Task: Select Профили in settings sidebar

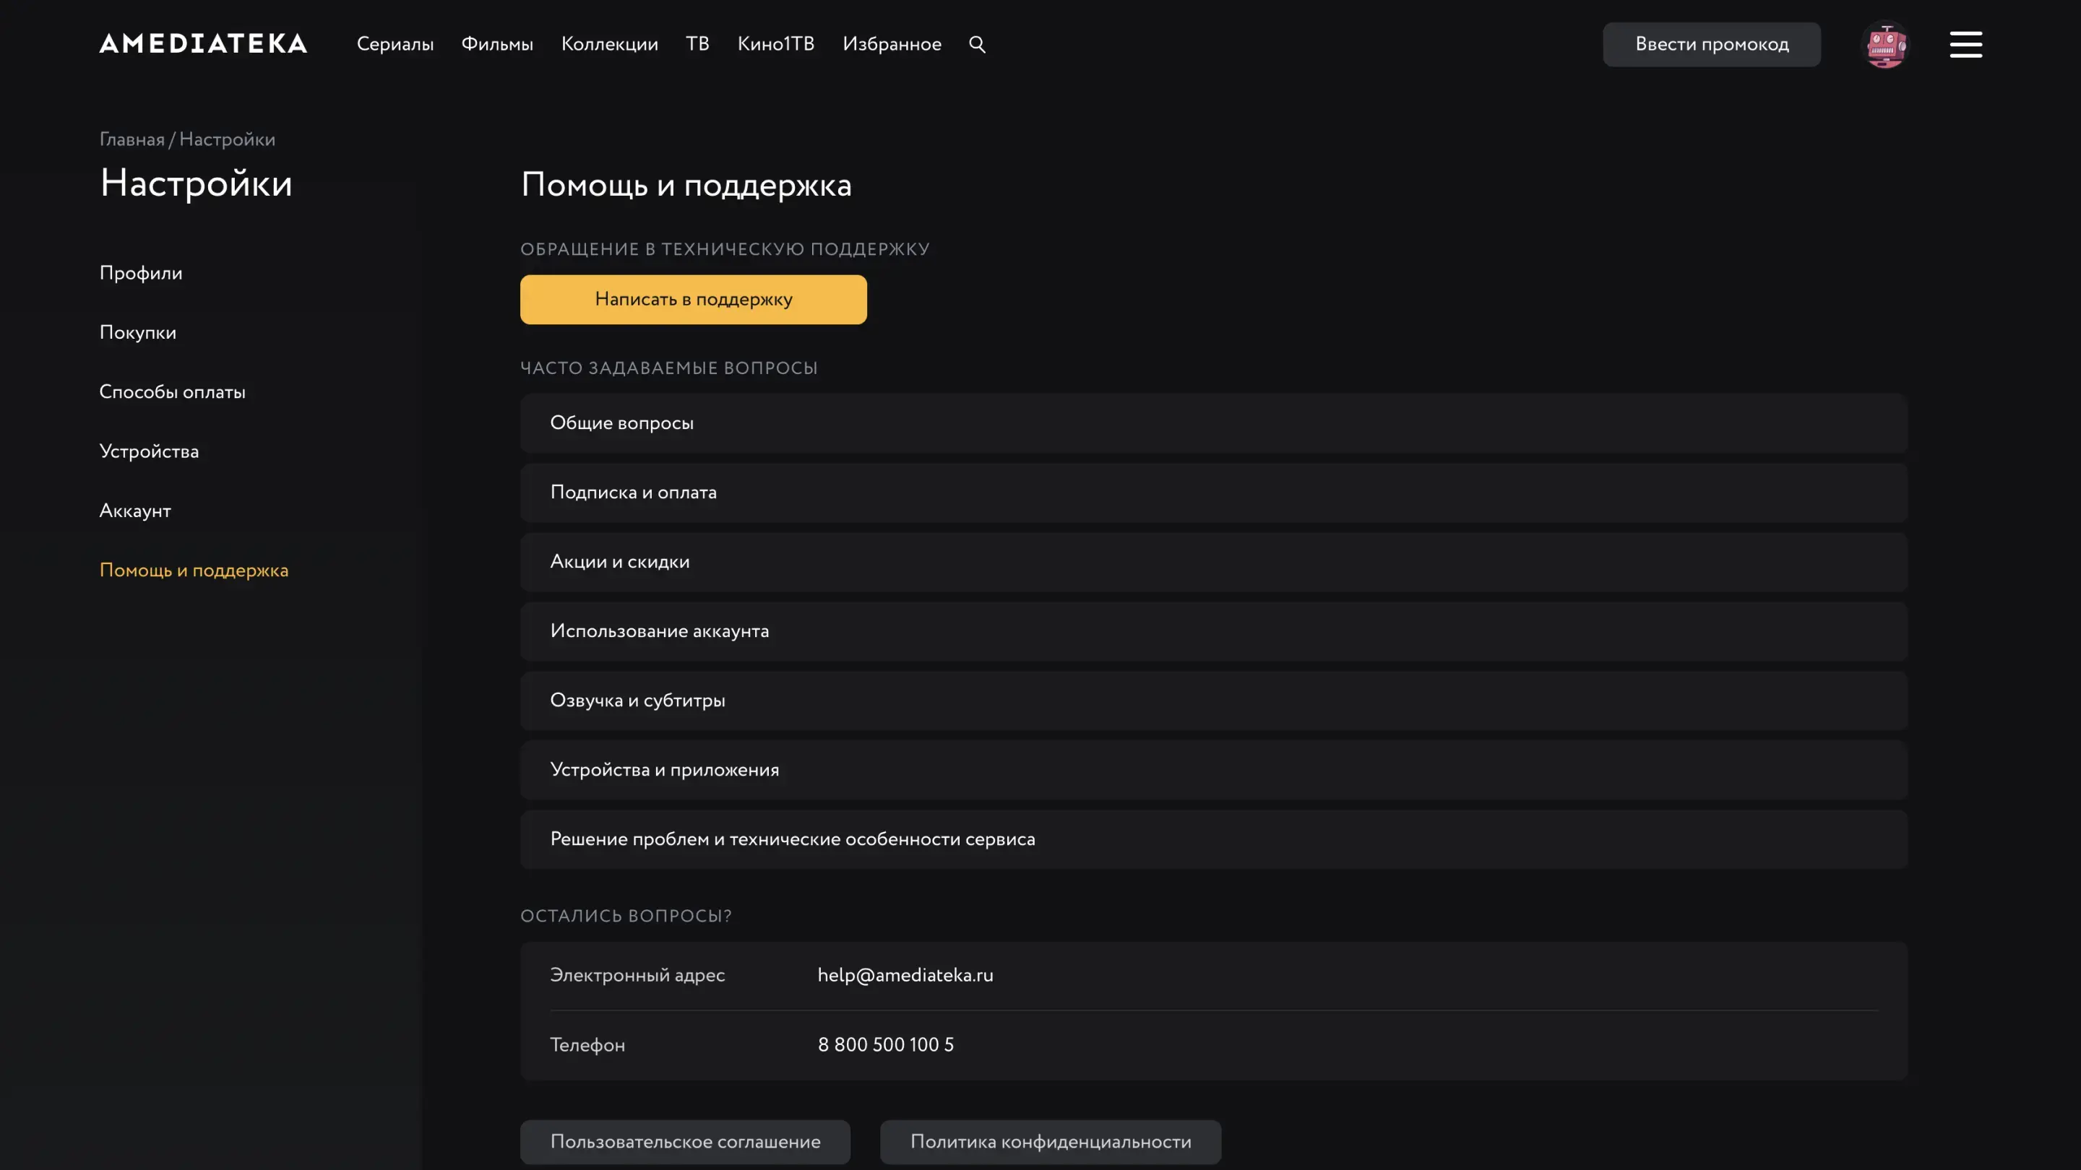Action: (x=141, y=273)
